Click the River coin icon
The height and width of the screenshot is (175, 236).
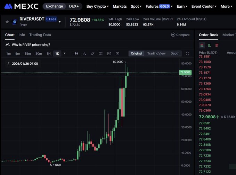pyautogui.click(x=14, y=22)
